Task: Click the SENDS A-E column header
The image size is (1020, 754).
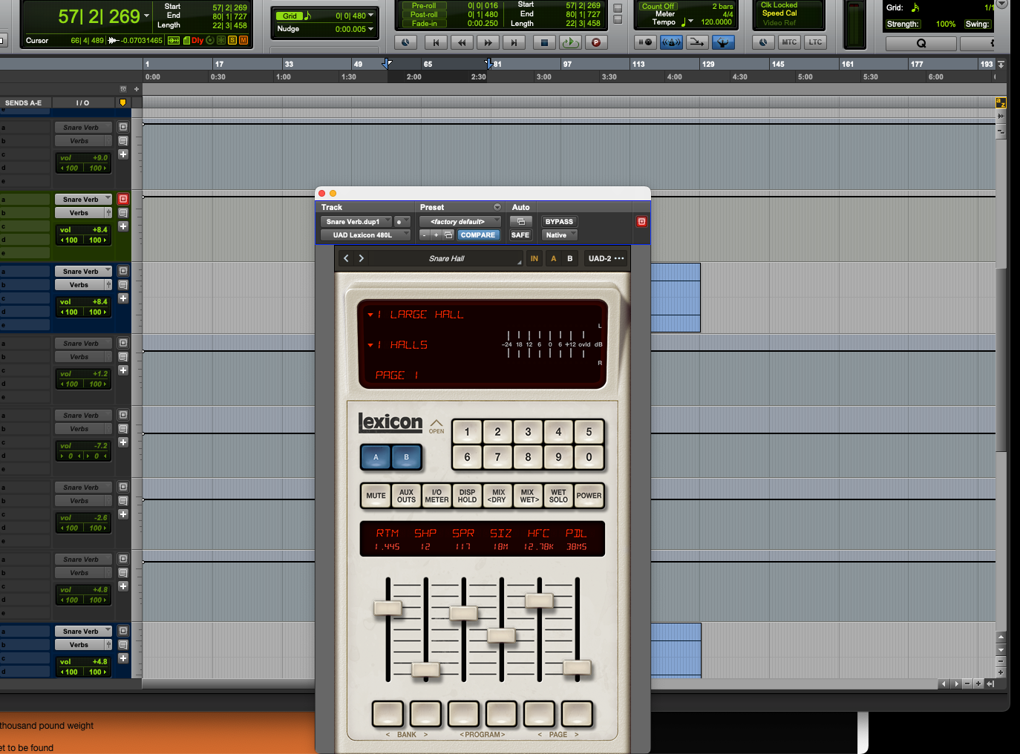Action: [x=23, y=102]
